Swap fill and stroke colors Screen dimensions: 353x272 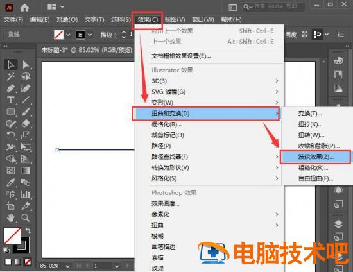[28, 230]
